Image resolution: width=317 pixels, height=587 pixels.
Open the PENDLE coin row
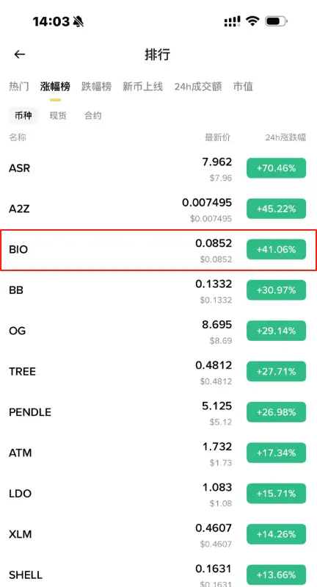pyautogui.click(x=158, y=413)
